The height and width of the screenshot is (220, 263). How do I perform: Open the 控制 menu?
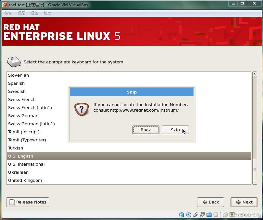pyautogui.click(x=8, y=13)
